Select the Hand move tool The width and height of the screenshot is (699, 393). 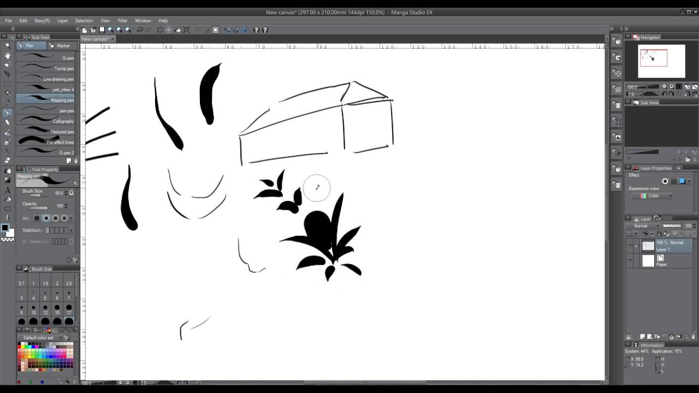pyautogui.click(x=8, y=56)
